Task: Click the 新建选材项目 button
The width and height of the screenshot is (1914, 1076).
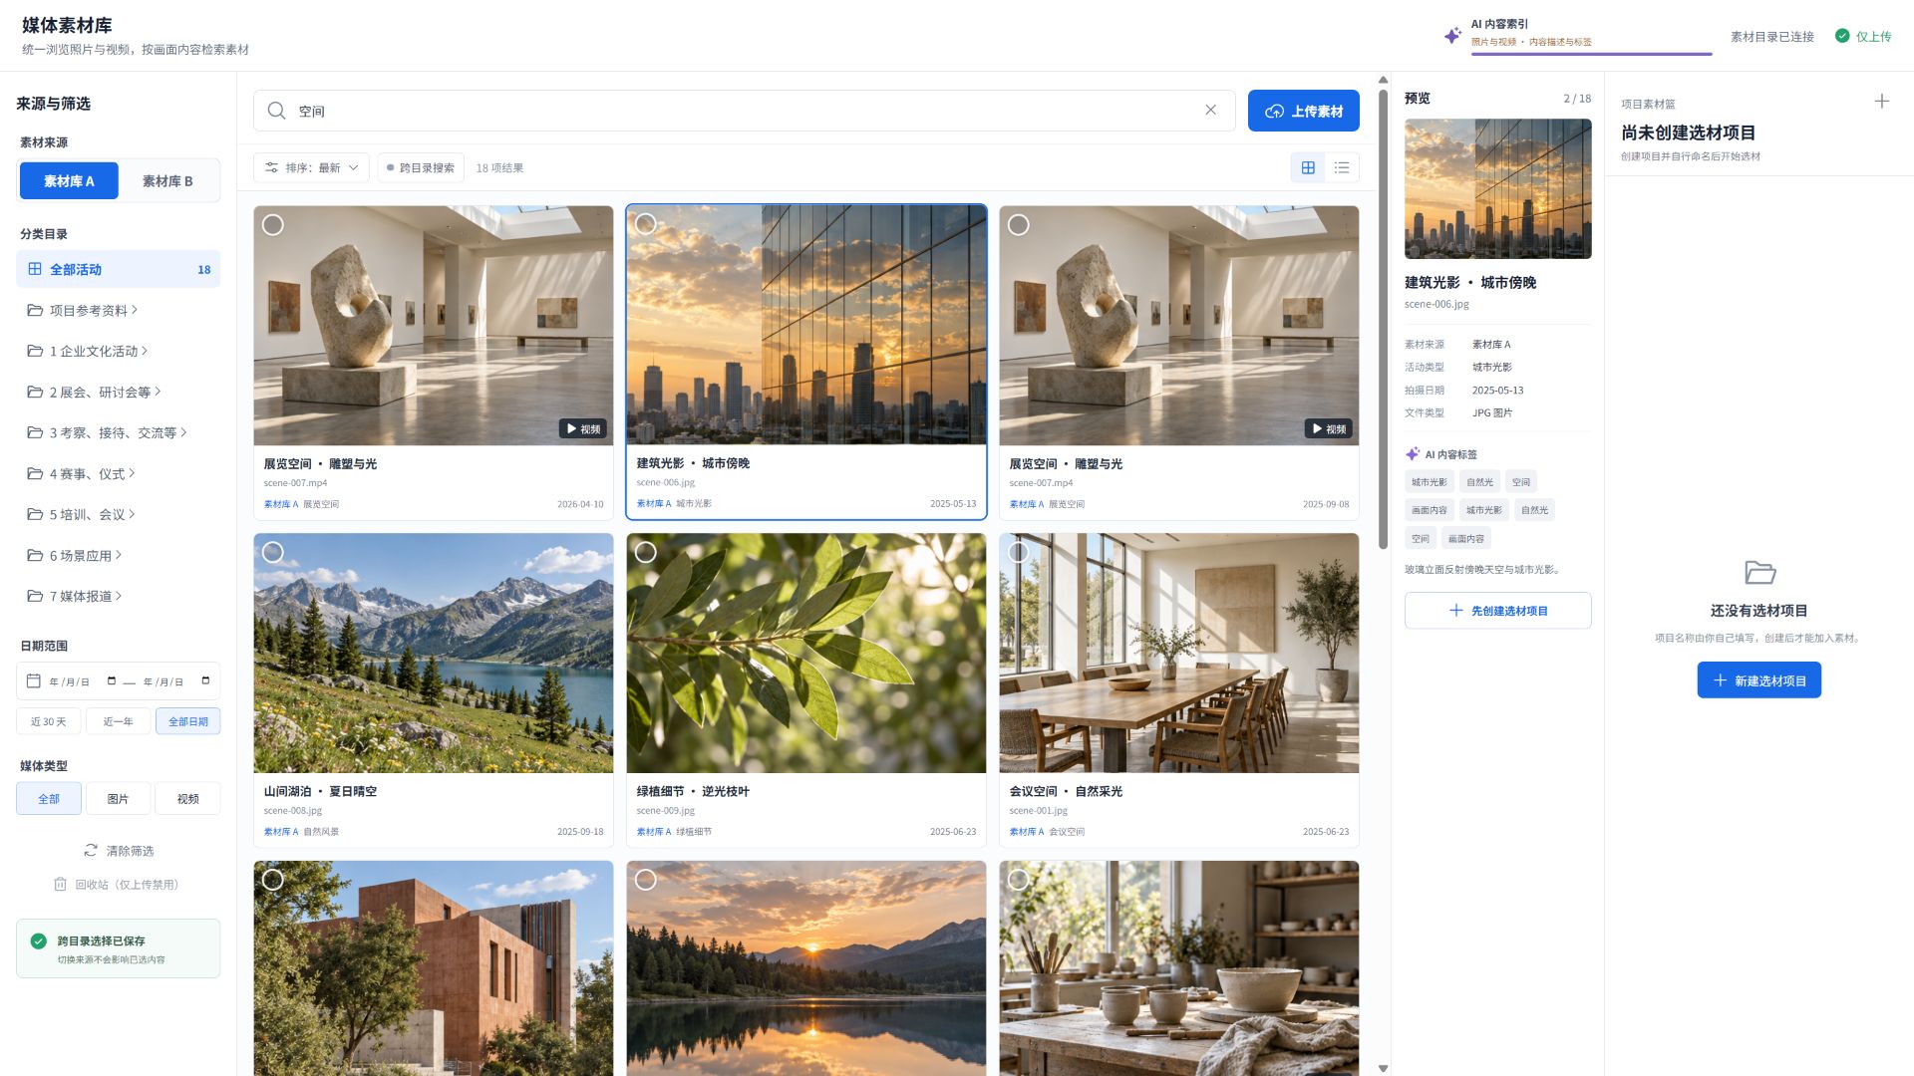Action: [x=1759, y=680]
